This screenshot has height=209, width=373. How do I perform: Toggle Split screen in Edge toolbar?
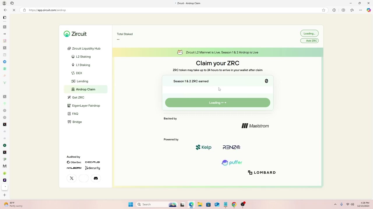tap(343, 10)
